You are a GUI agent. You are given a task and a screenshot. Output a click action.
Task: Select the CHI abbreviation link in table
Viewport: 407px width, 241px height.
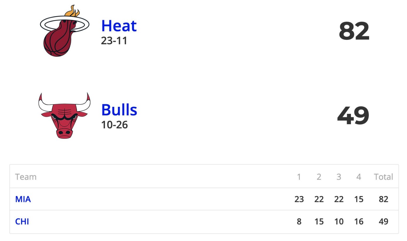click(x=22, y=221)
